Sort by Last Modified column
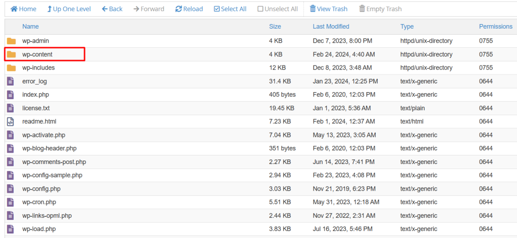The width and height of the screenshot is (517, 238). coord(331,27)
